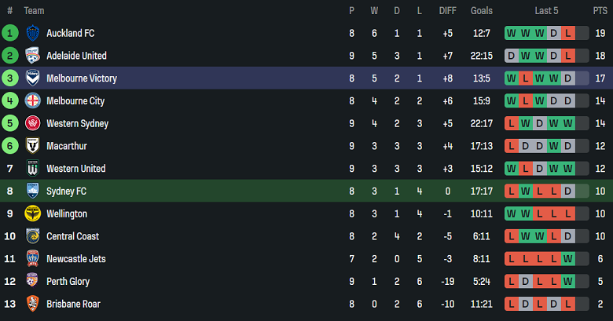
Task: Select the Melbourne Victory crest icon
Action: [32, 78]
